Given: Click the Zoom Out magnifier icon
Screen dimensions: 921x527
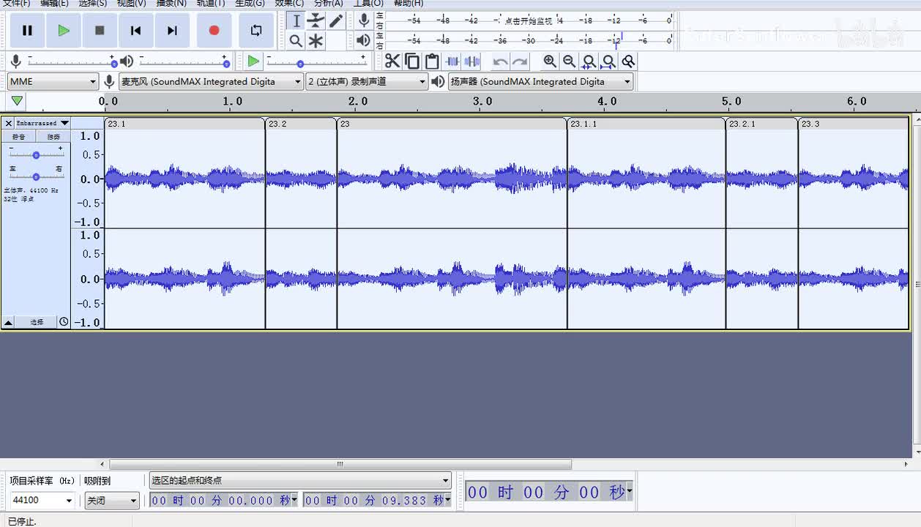Looking at the screenshot, I should pos(569,61).
